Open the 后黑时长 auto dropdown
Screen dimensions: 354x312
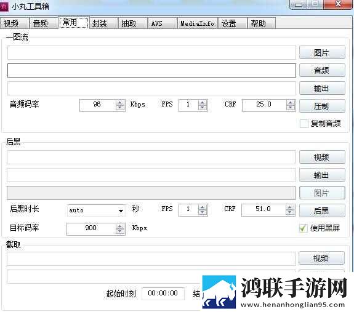coord(121,210)
